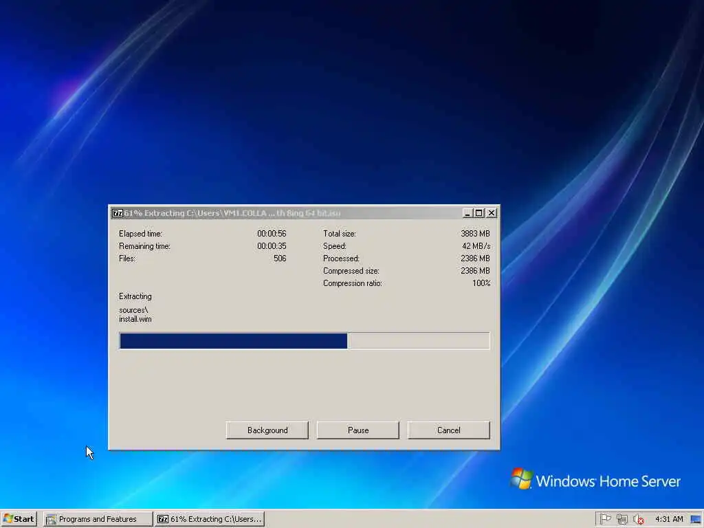704x528 pixels.
Task: Send the extraction to Background
Action: pos(267,430)
